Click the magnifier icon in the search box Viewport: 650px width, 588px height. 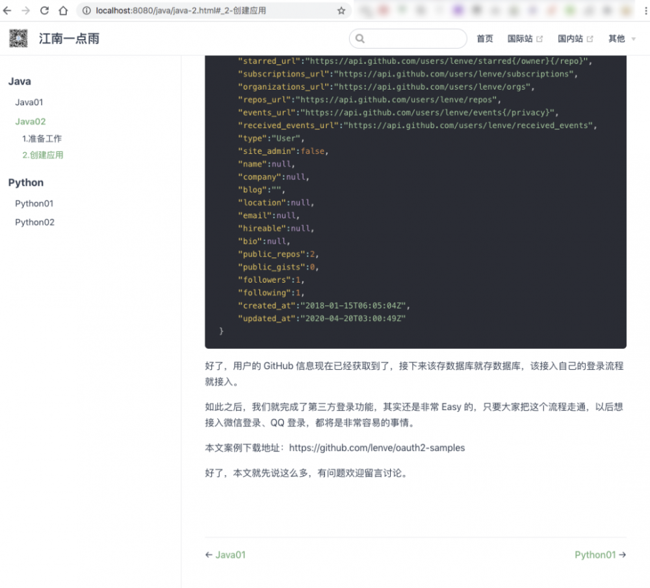[360, 38]
